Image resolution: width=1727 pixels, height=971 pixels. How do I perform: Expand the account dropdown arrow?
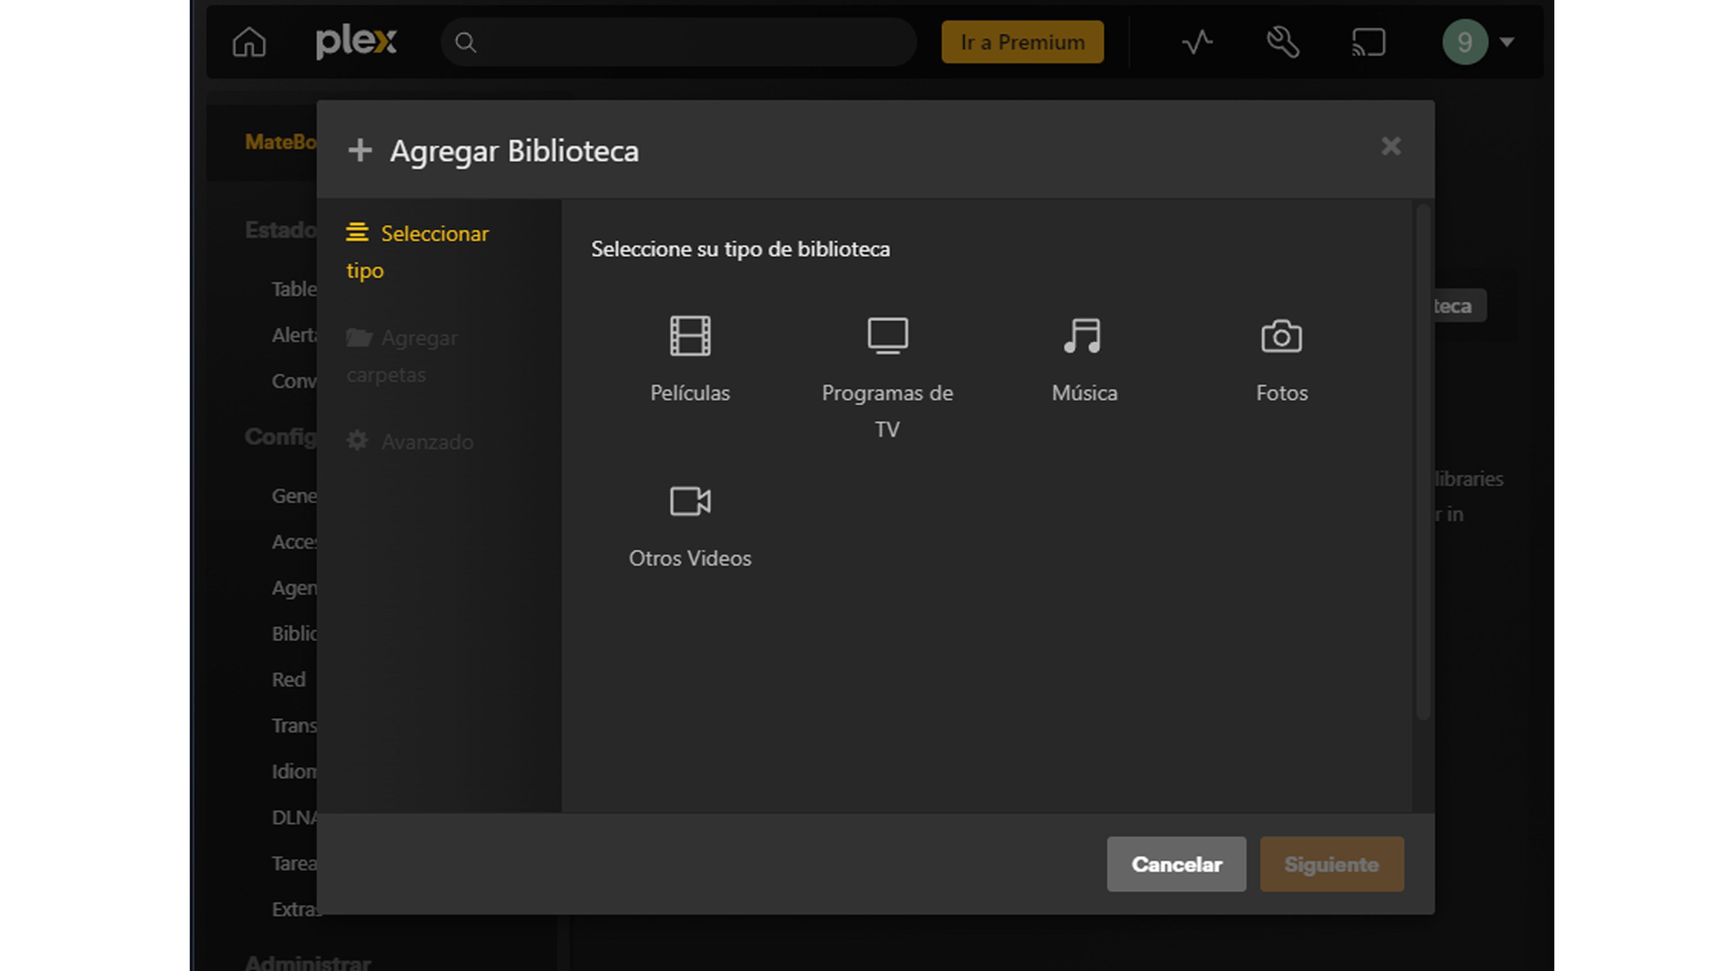[1507, 42]
